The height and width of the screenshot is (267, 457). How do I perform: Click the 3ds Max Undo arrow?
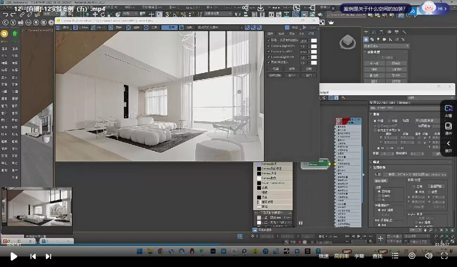tap(5, 14)
